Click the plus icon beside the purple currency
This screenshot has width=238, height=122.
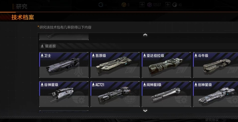click(x=168, y=5)
